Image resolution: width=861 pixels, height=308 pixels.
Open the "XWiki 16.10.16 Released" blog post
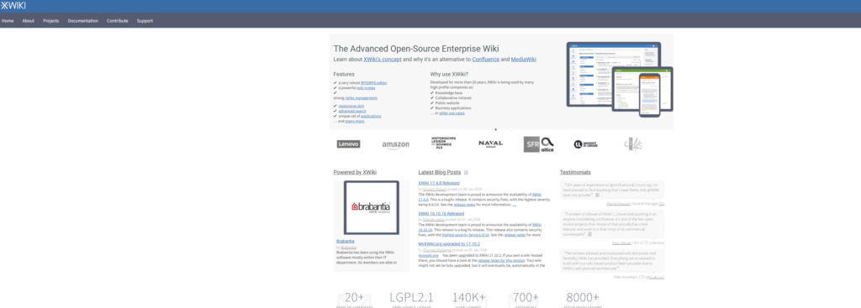[441, 214]
